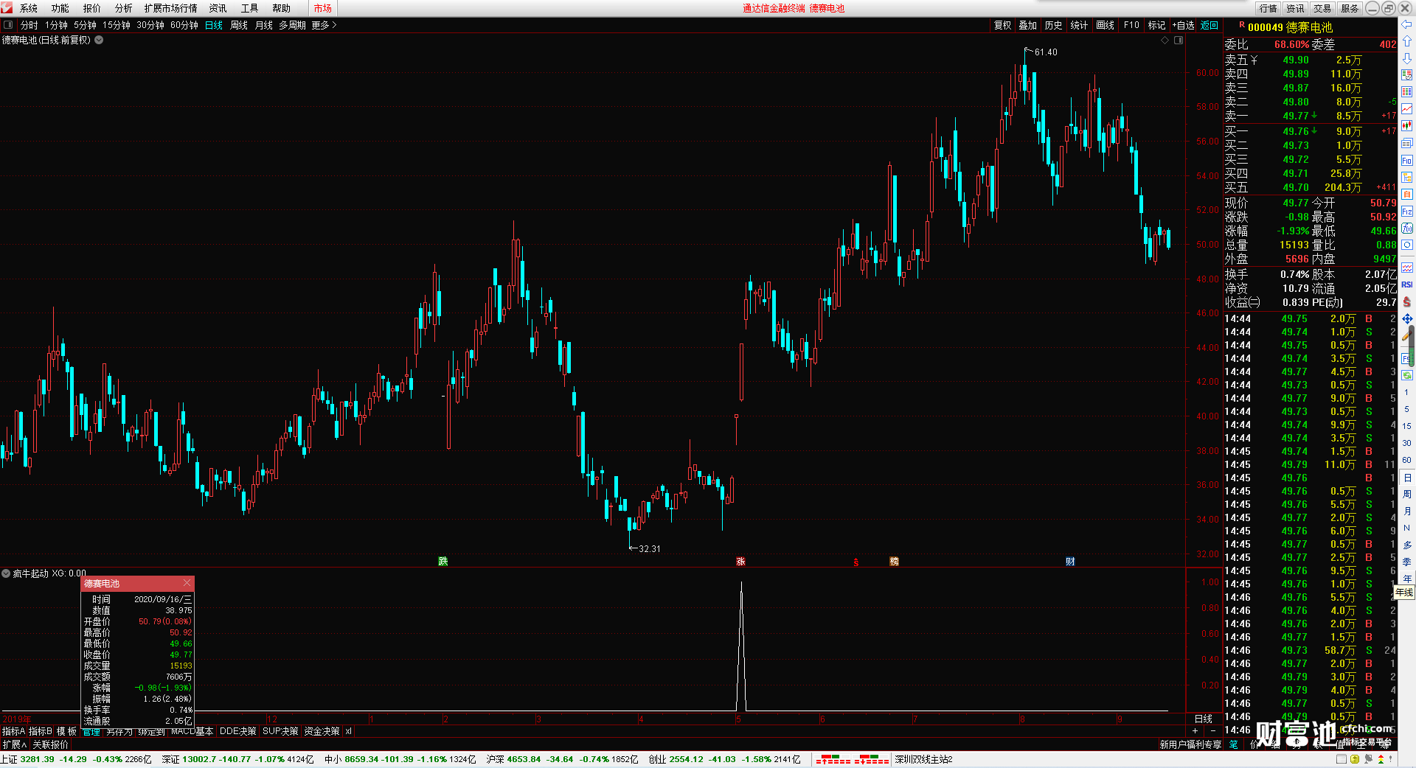Viewport: 1416px width, 768px height.
Task: Click the orange 自 sidebar icon
Action: coord(1407,194)
